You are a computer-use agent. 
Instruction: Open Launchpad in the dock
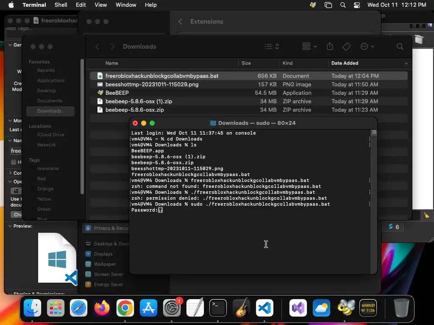[x=56, y=308]
